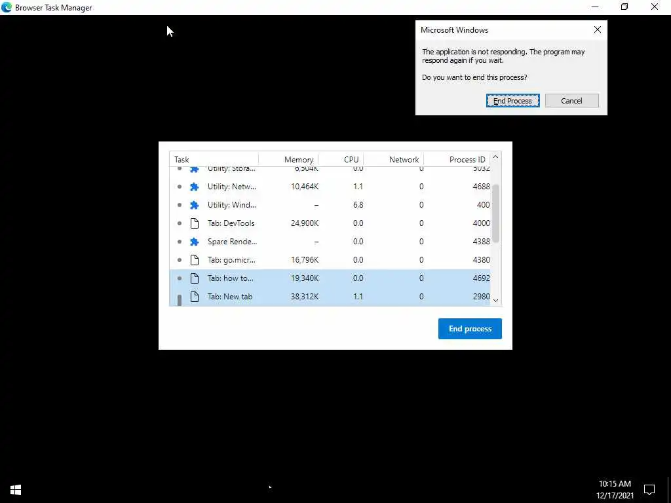Click the task list vertical scrollbar thumb
This screenshot has height=503, width=671.
495,214
